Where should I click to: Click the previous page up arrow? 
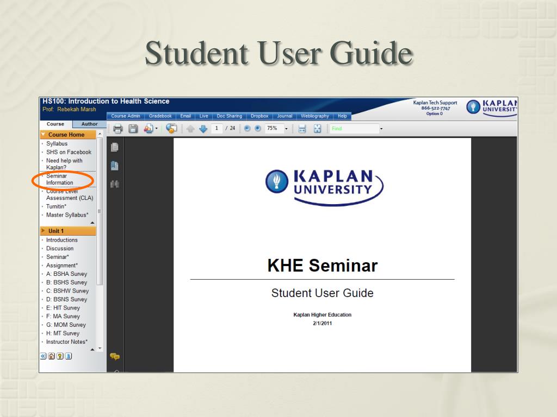click(190, 129)
